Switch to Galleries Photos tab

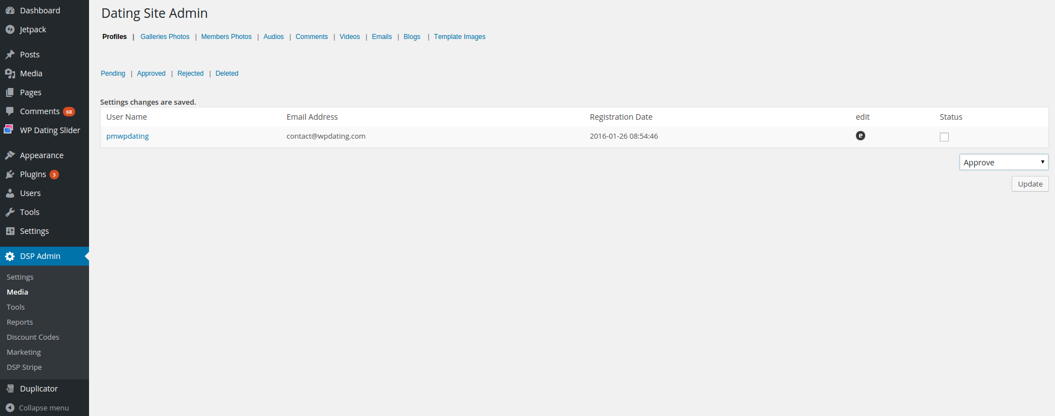[165, 37]
